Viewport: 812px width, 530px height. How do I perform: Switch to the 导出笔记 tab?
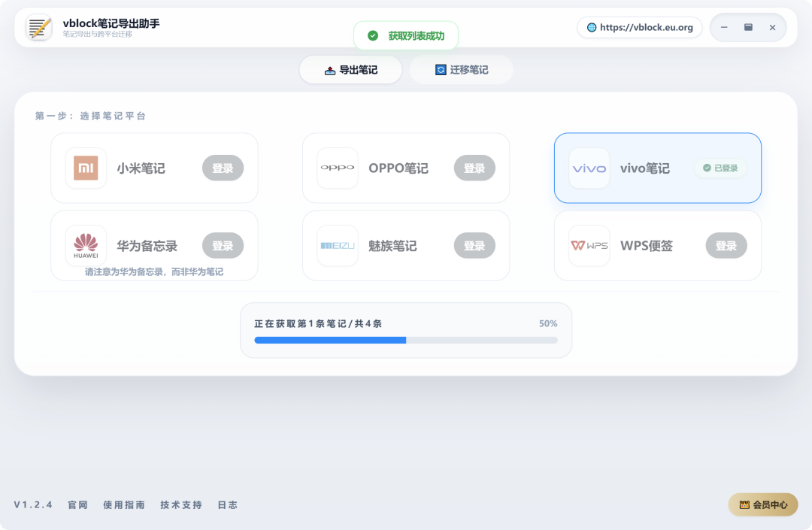351,70
